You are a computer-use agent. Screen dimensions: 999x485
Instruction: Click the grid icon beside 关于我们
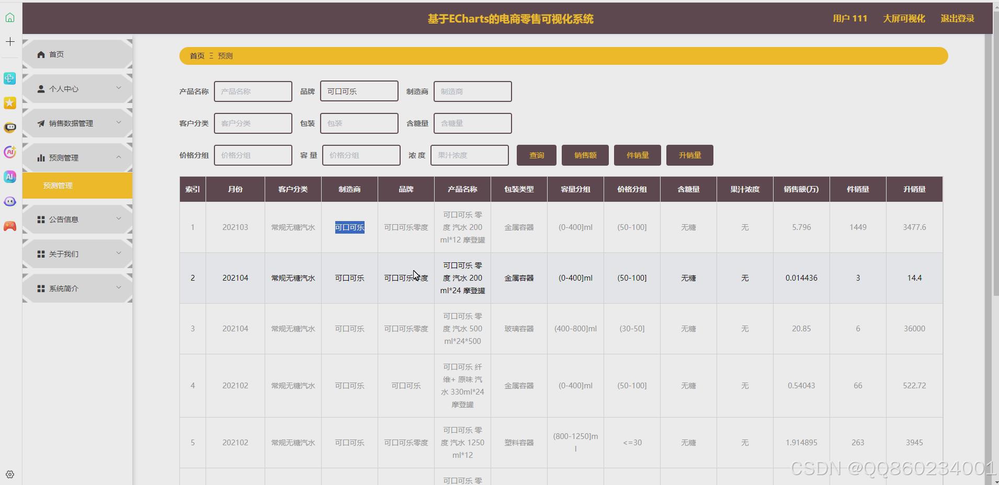point(41,254)
